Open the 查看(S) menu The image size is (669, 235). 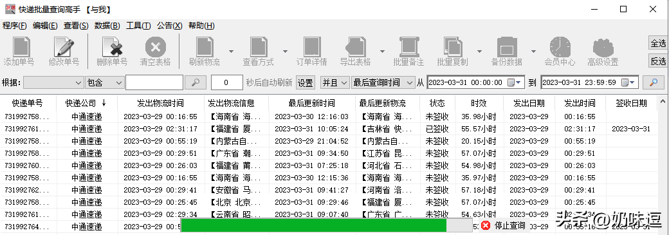pos(76,26)
